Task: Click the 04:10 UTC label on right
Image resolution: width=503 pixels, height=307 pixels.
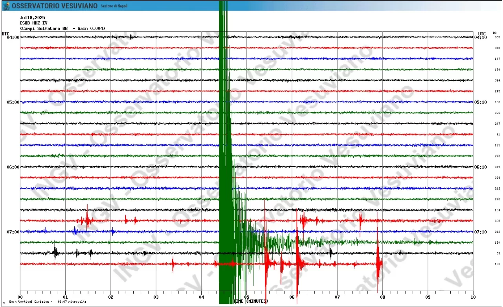Action: [x=481, y=37]
